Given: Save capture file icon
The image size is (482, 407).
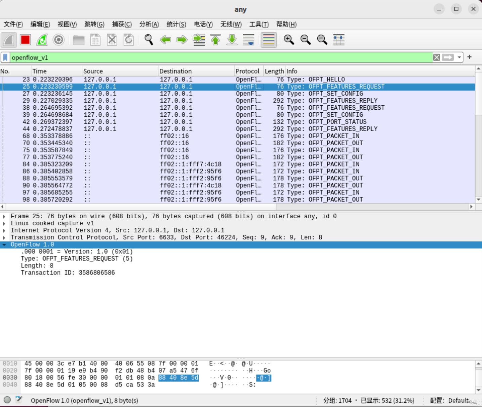Looking at the screenshot, I should (95, 40).
